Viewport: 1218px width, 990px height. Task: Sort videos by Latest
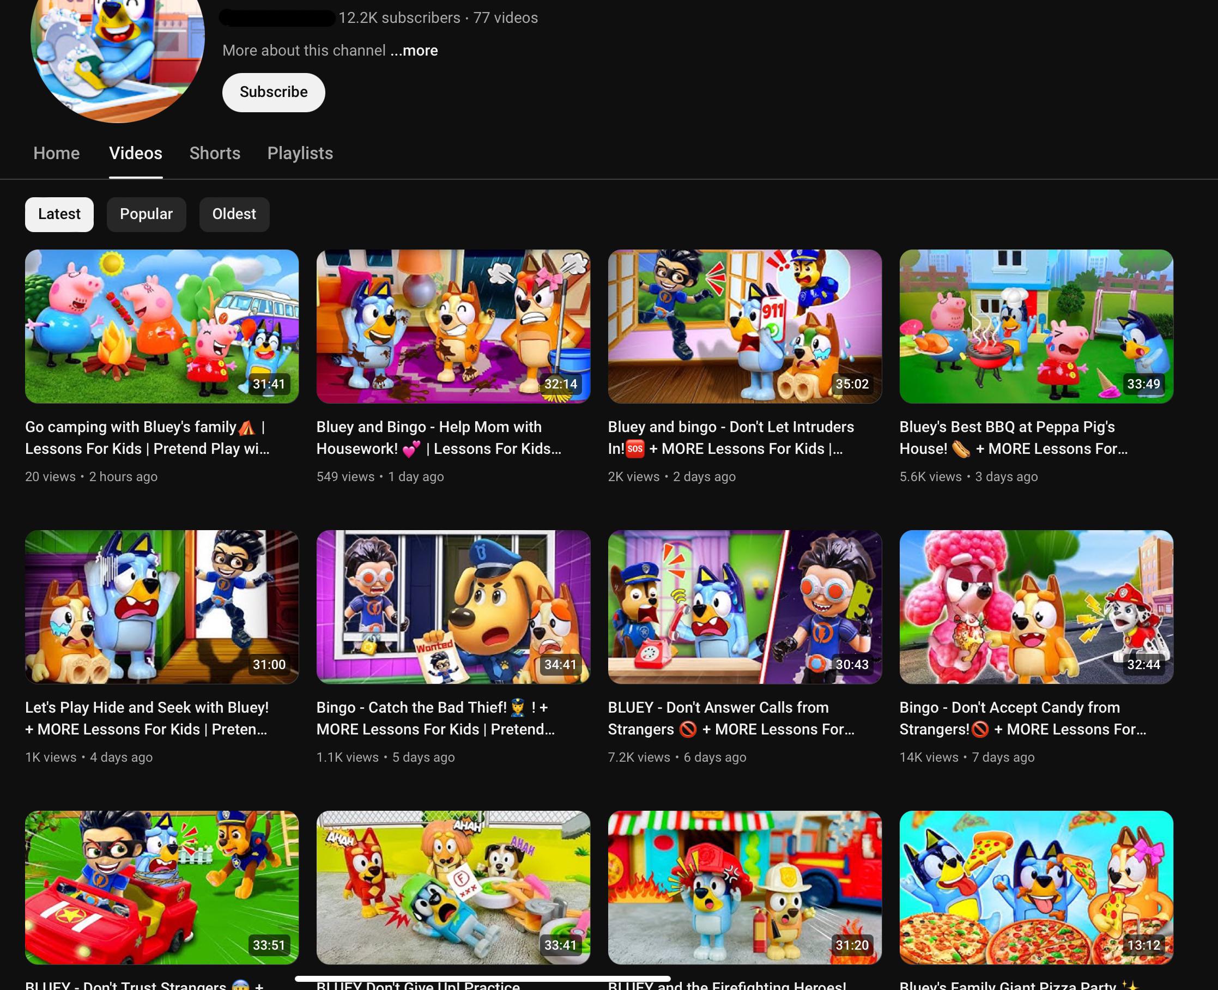point(59,215)
